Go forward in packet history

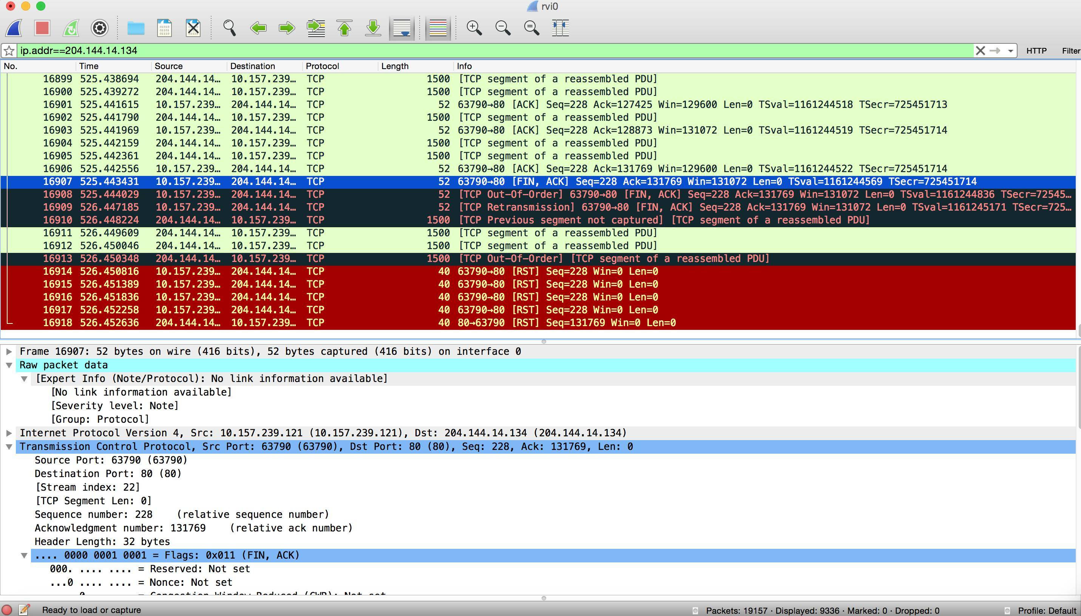point(287,28)
